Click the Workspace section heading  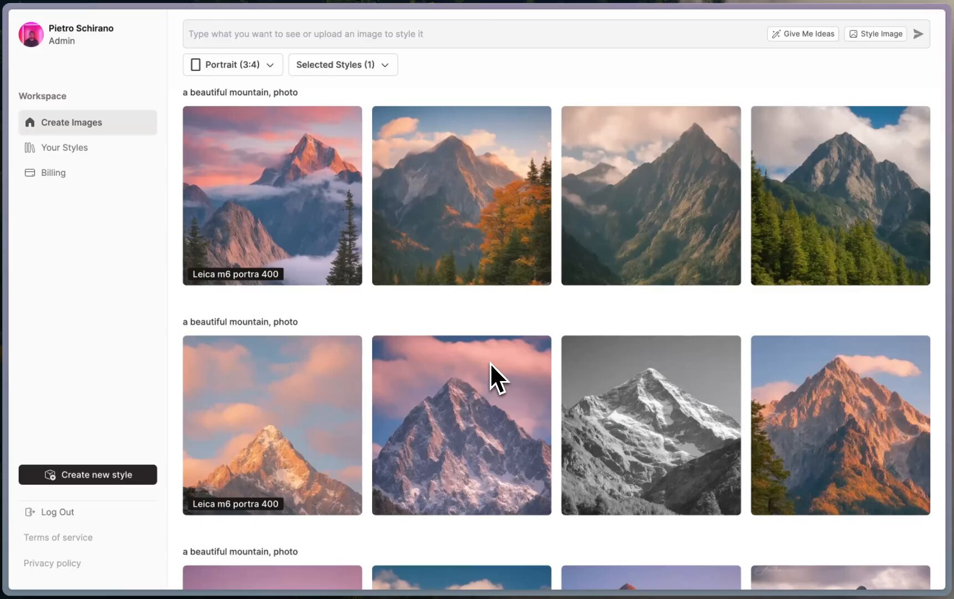pyautogui.click(x=43, y=96)
